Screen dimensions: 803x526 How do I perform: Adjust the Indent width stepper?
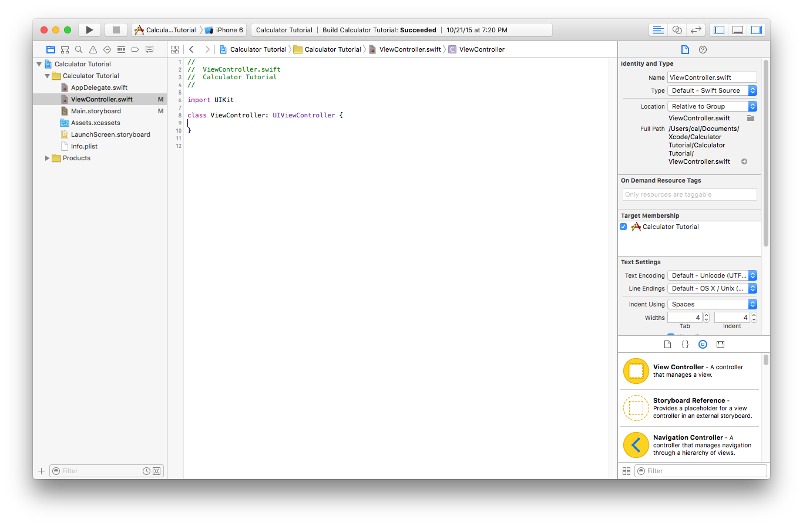click(754, 318)
